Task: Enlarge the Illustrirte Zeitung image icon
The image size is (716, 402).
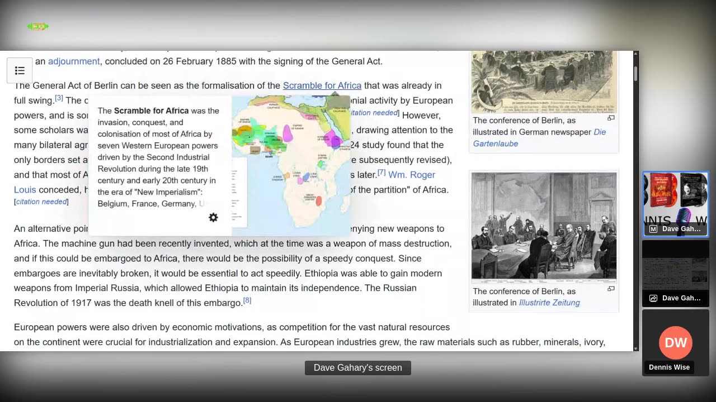Action: [x=611, y=289]
